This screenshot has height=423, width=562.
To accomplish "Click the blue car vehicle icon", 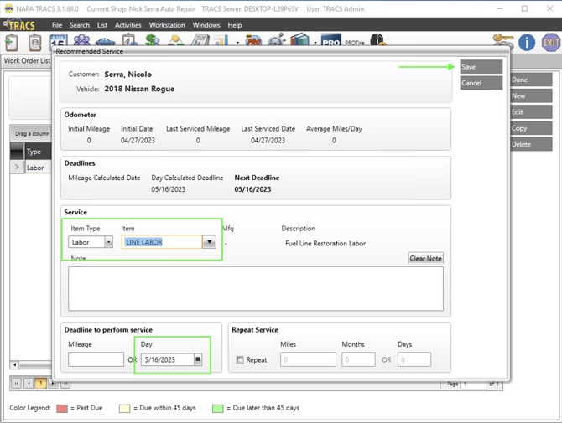I will point(104,41).
